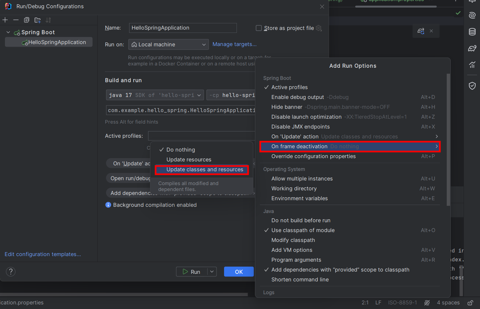Click the IntelliJ IDEA logo in the dialog title
The image size is (480, 309).
point(8,6)
